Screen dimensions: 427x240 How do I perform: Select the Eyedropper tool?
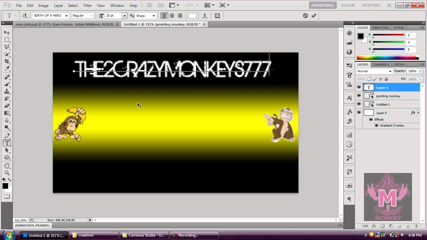coord(7,69)
